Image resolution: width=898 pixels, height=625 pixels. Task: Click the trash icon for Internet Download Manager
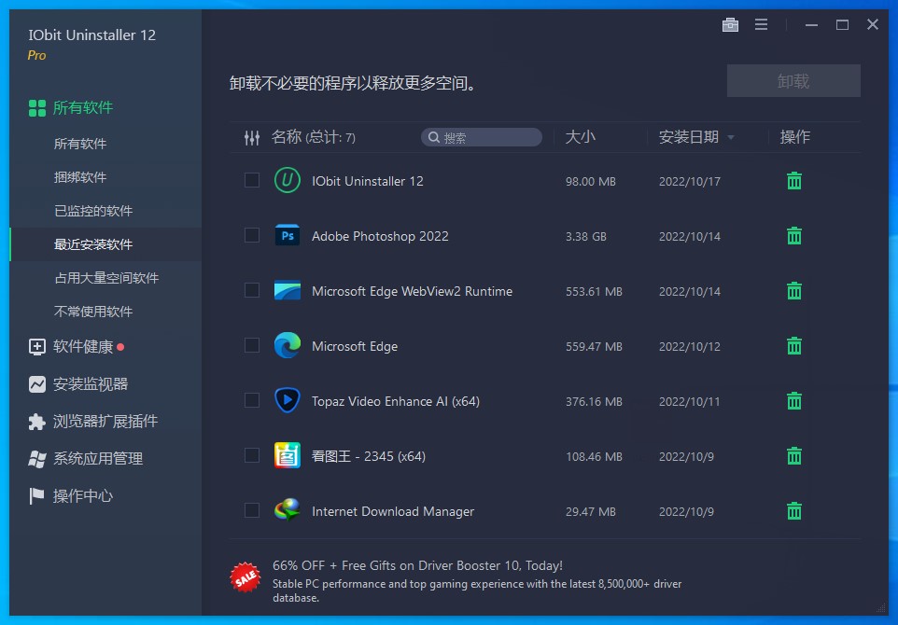click(x=793, y=510)
